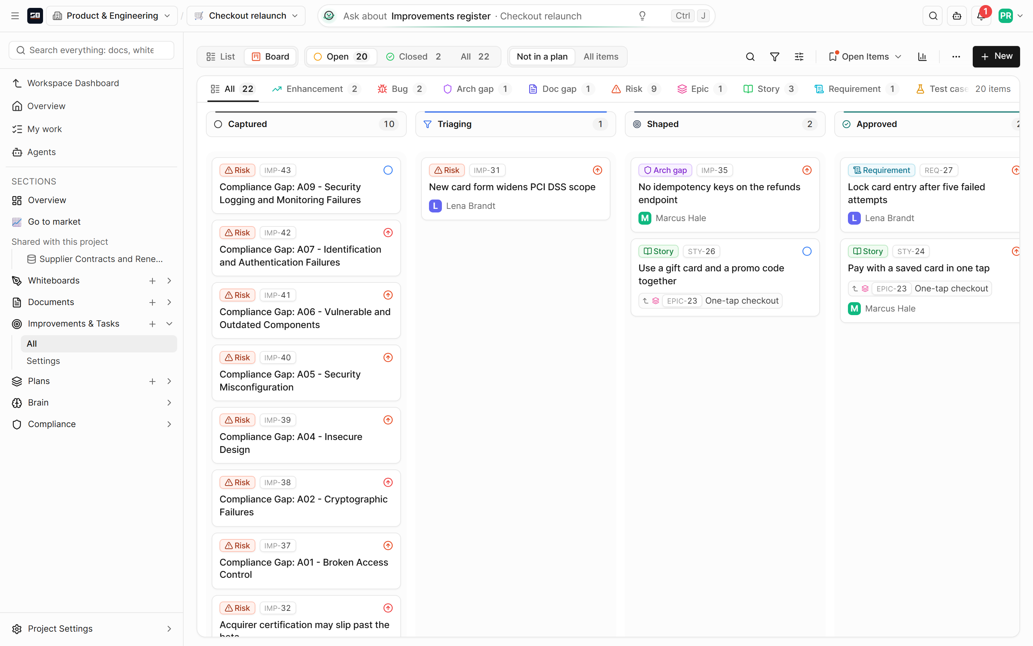Open the notifications bell

coord(981,16)
